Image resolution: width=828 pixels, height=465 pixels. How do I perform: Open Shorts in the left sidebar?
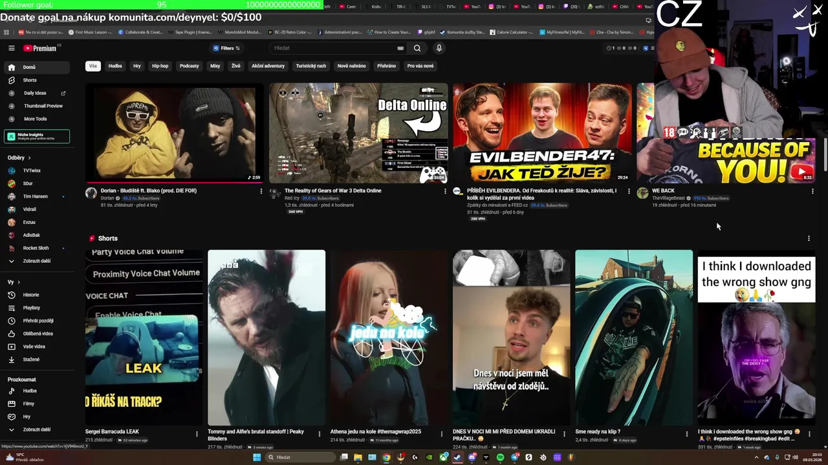point(36,80)
